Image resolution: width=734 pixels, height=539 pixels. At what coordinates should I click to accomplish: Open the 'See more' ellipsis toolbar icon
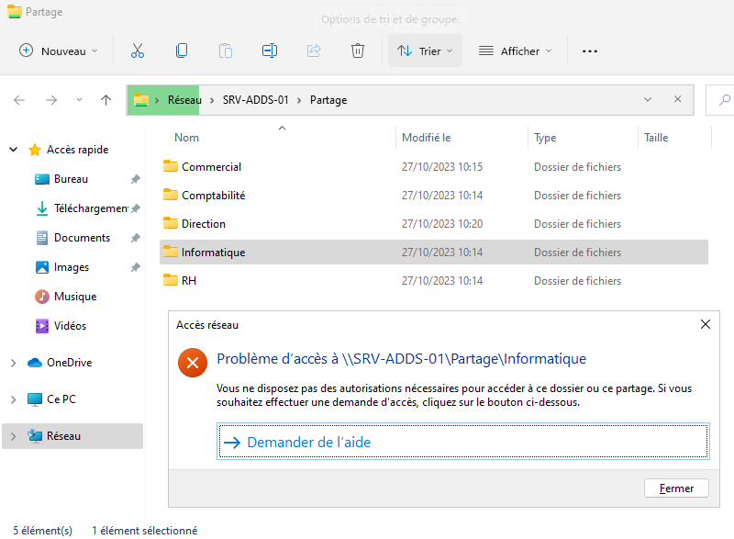(x=589, y=51)
